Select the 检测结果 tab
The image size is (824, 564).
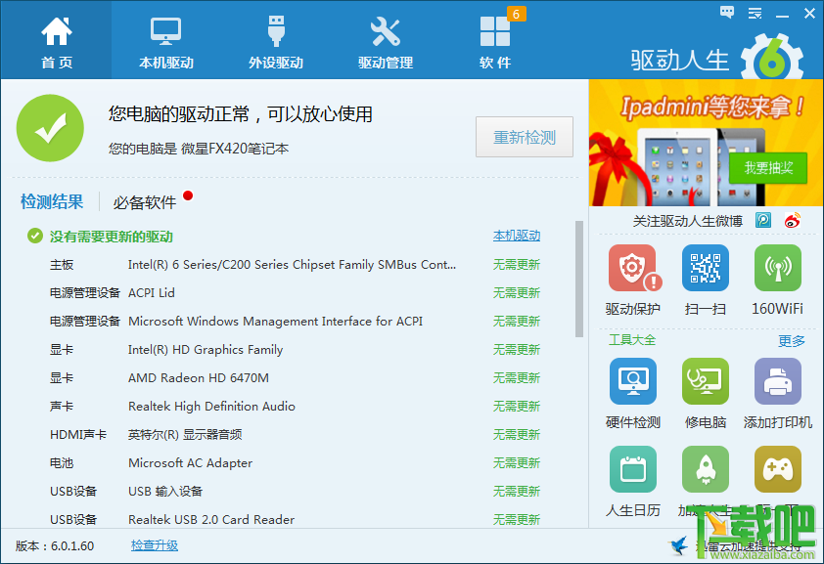52,201
